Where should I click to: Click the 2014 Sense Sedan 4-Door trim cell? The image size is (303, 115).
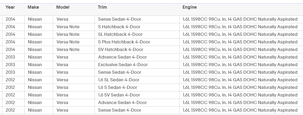click(120, 19)
